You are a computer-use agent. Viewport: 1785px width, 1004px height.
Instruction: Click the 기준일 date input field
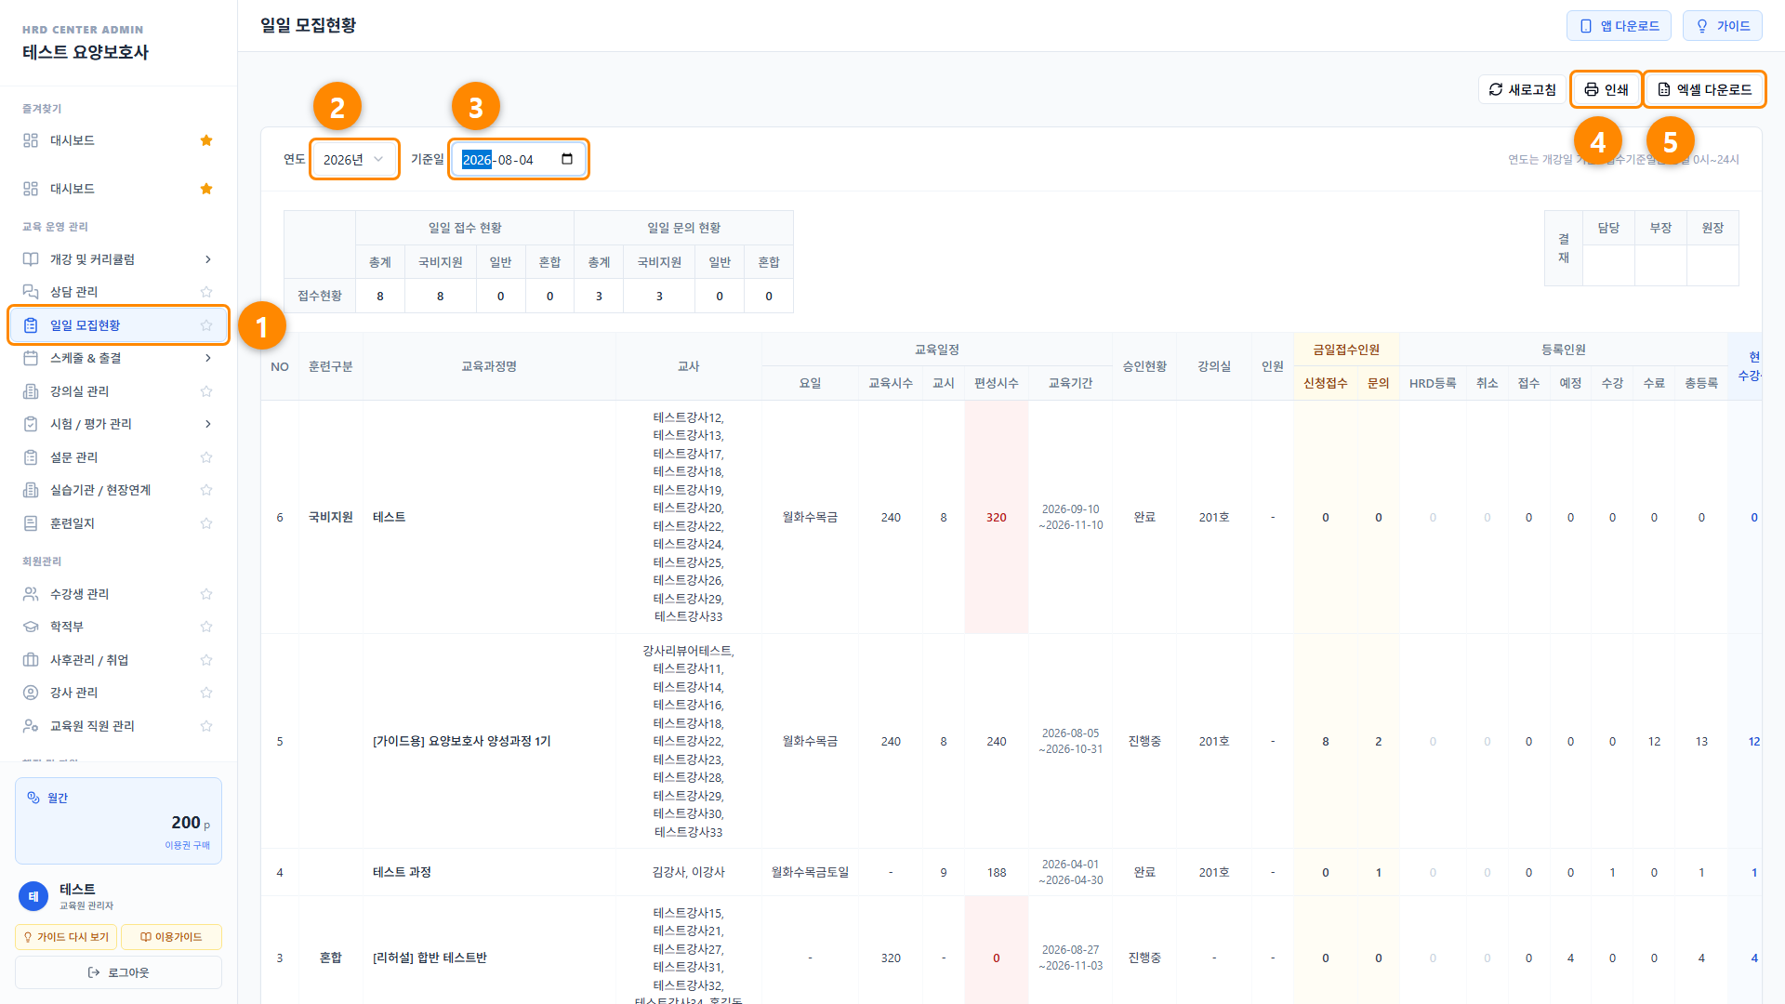tap(519, 159)
